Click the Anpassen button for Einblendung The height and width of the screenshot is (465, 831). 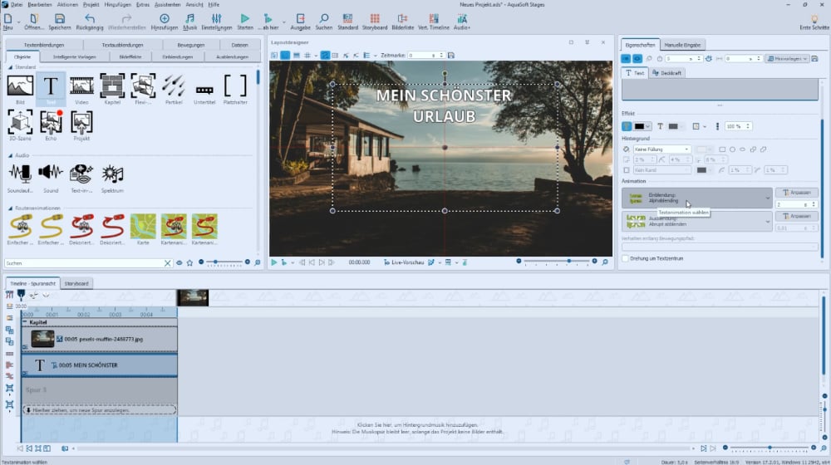[x=796, y=193]
